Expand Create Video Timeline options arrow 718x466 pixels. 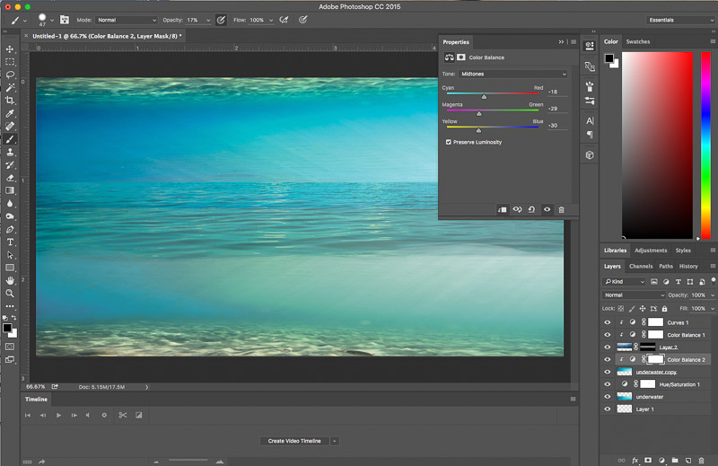tap(335, 441)
